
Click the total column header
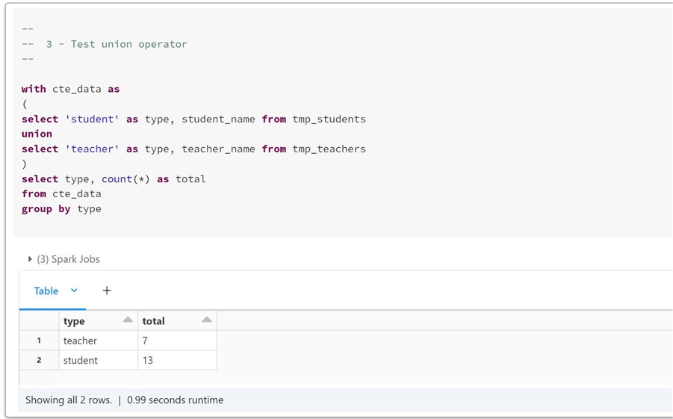point(177,320)
